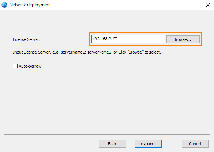Image resolution: width=214 pixels, height=152 pixels.
Task: Focus the License Server input field
Action: [128, 39]
